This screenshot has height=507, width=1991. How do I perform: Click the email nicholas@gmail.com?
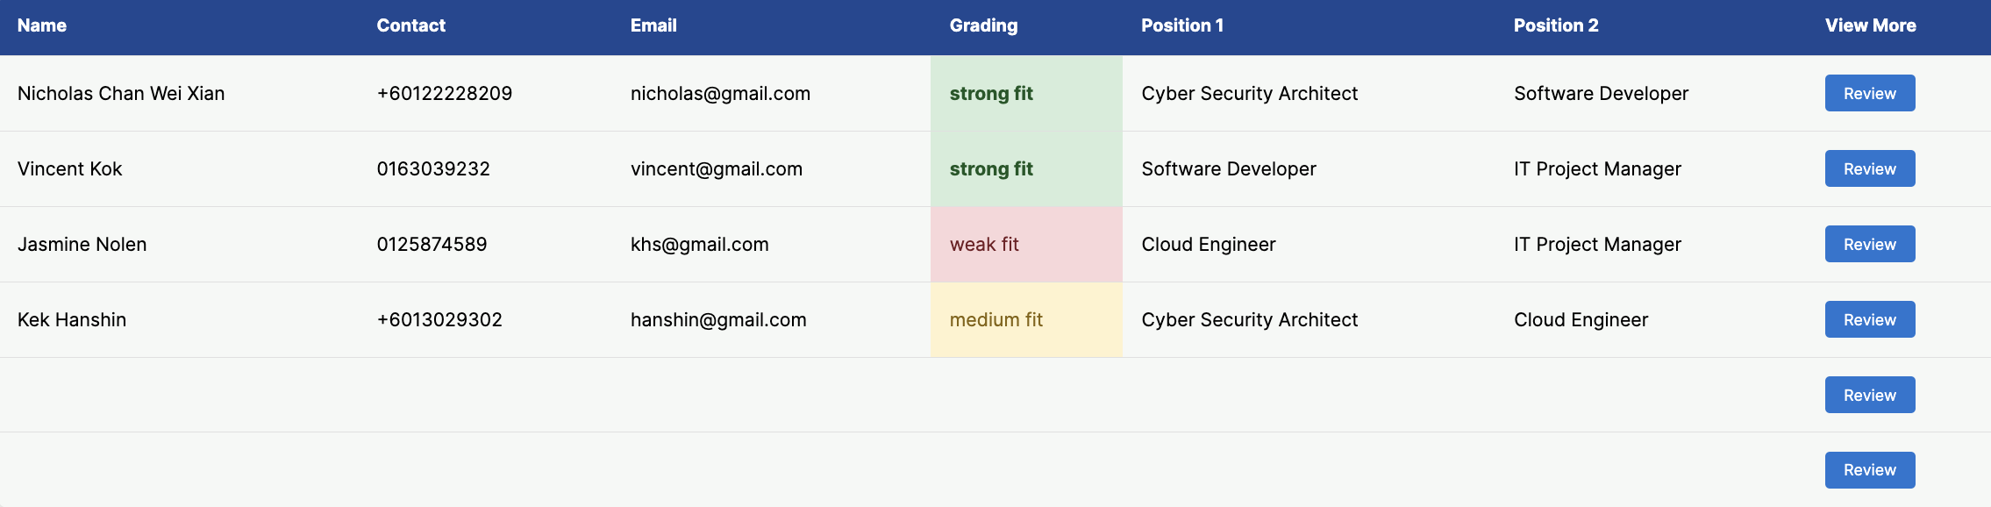(x=720, y=94)
